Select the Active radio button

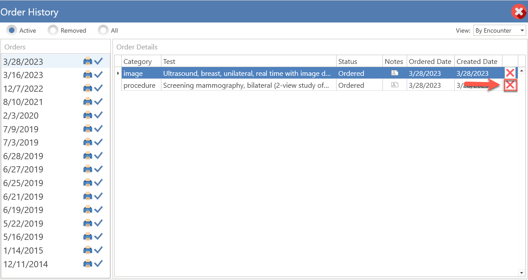click(x=12, y=30)
